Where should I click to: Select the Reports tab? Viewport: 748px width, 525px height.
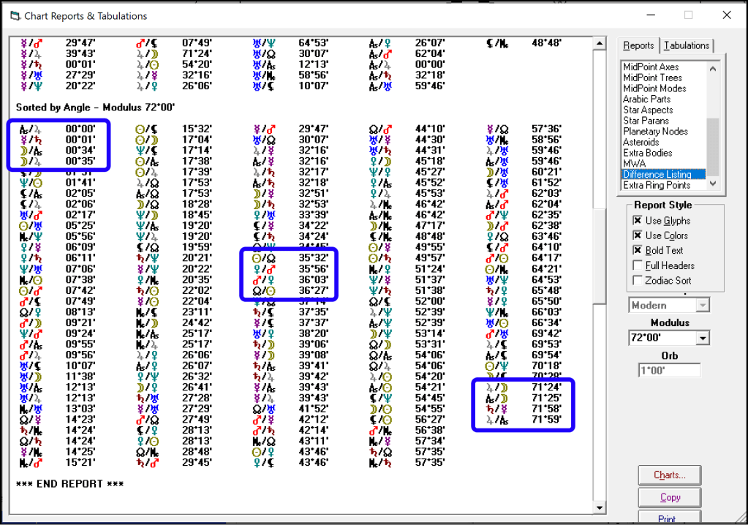coord(638,45)
